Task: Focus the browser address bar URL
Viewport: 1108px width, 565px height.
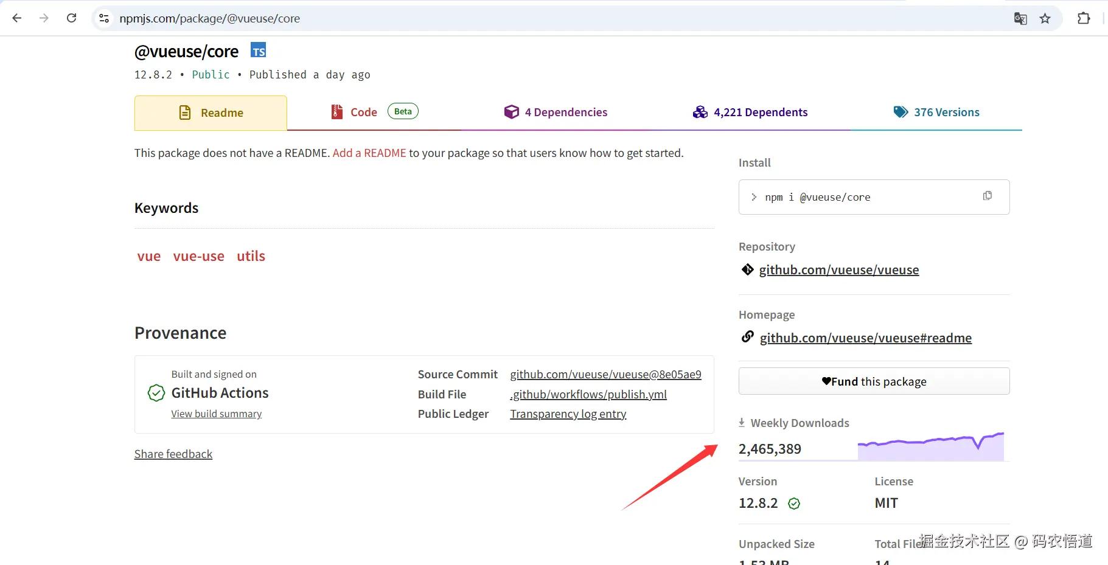Action: pyautogui.click(x=209, y=18)
